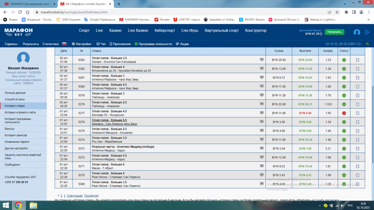Bookmark this page with the star icon
This screenshot has width=374, height=210.
click(337, 12)
